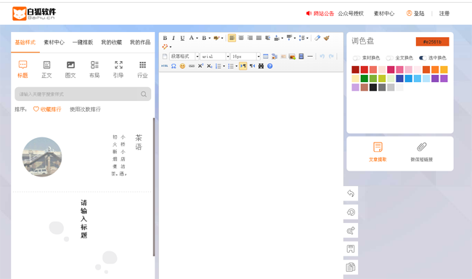Open find and replace binoculars icon

coord(261,66)
